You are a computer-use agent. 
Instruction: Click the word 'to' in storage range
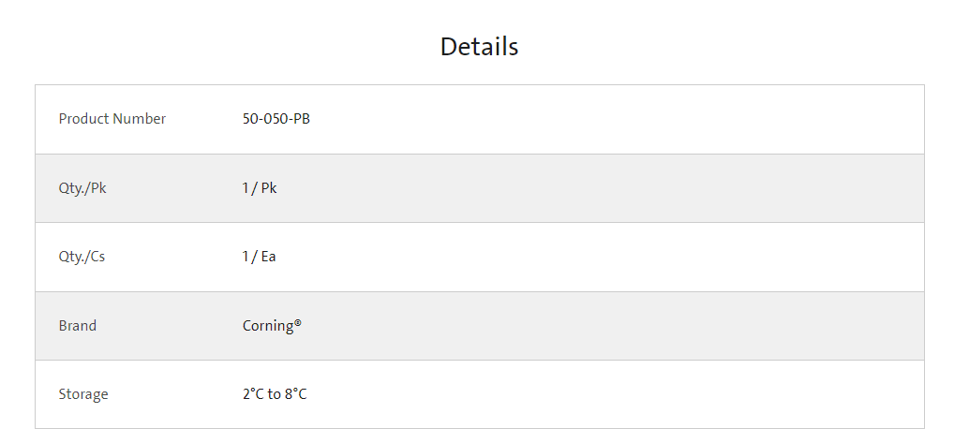pos(275,394)
